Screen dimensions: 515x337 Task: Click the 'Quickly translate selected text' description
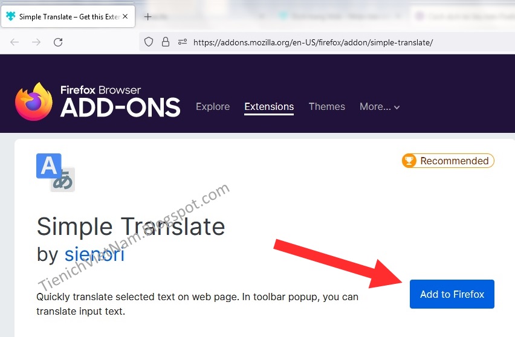tap(197, 304)
